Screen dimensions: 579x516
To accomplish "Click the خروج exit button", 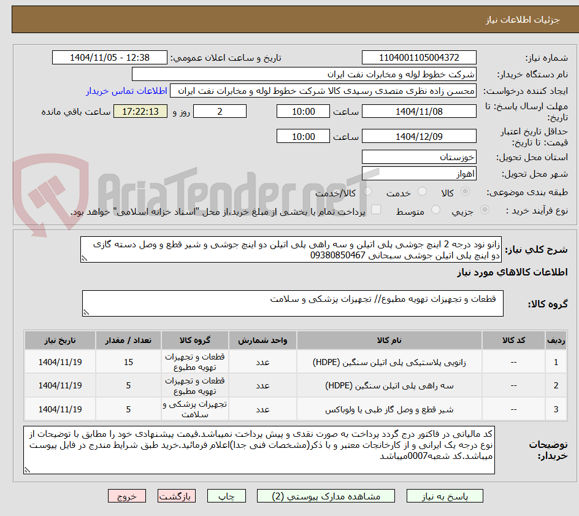I will click(126, 496).
